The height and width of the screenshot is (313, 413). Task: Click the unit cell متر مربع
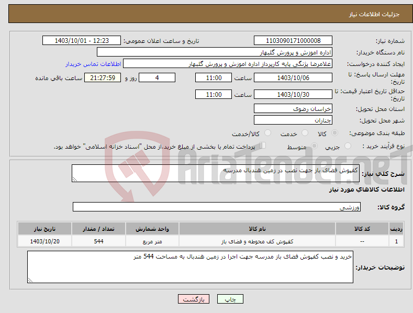coord(152,241)
